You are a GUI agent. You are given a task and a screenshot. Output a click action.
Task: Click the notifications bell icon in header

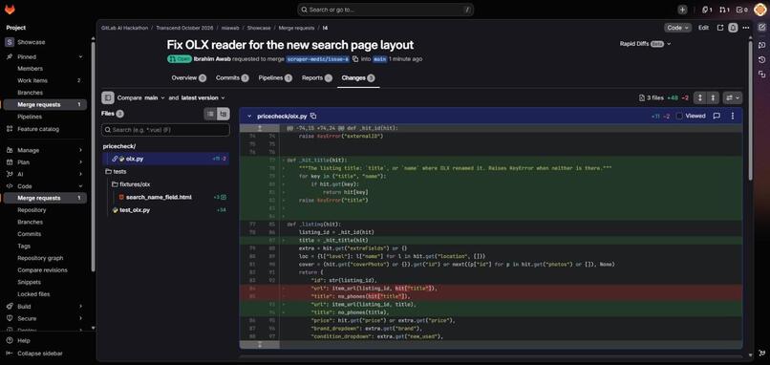click(733, 28)
